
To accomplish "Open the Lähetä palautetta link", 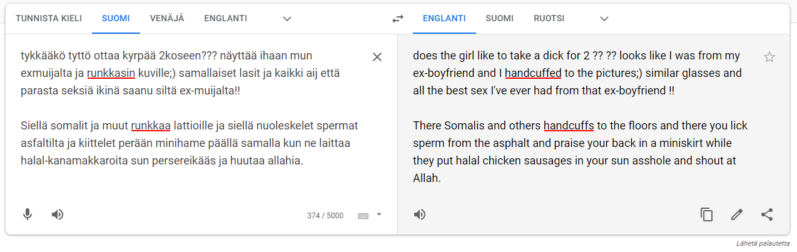I will coord(763,243).
